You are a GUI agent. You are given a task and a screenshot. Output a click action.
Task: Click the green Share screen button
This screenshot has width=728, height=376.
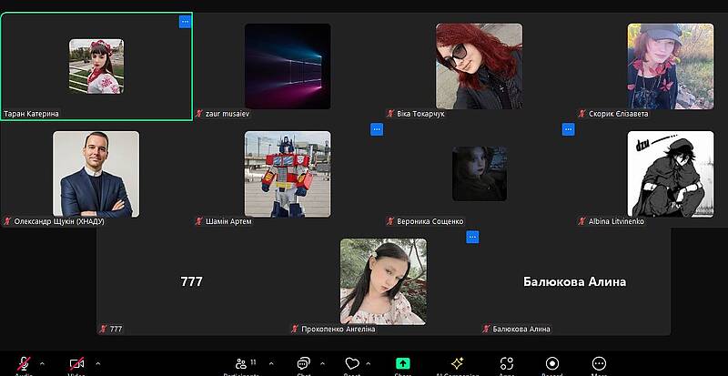(x=402, y=363)
